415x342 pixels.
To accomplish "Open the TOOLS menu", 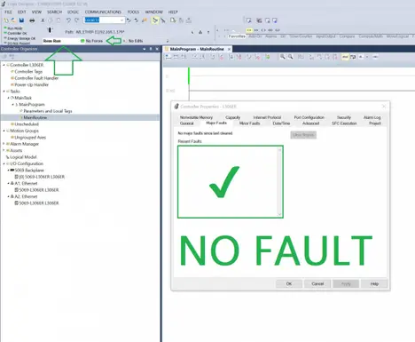I will point(133,12).
